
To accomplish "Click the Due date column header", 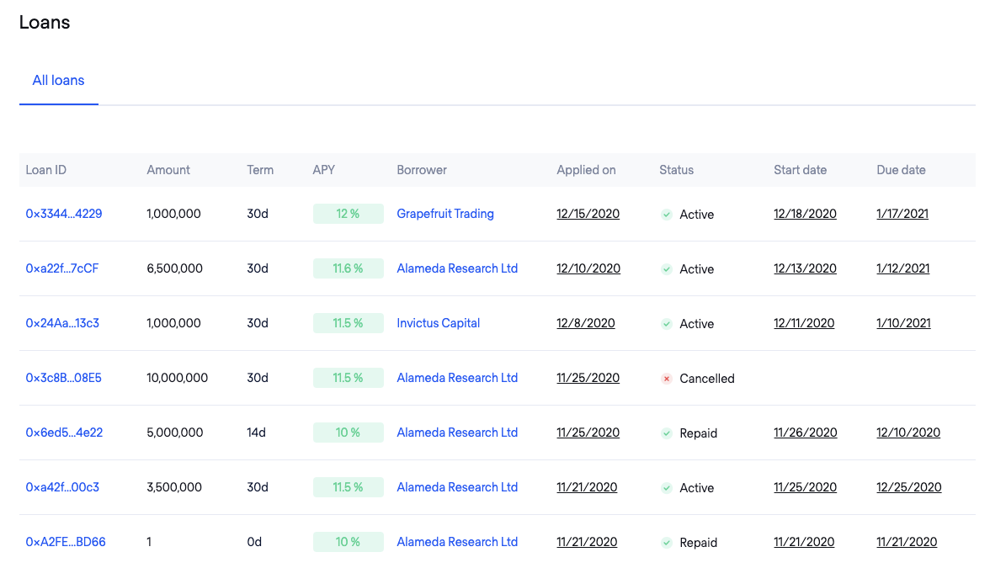I will click(901, 170).
